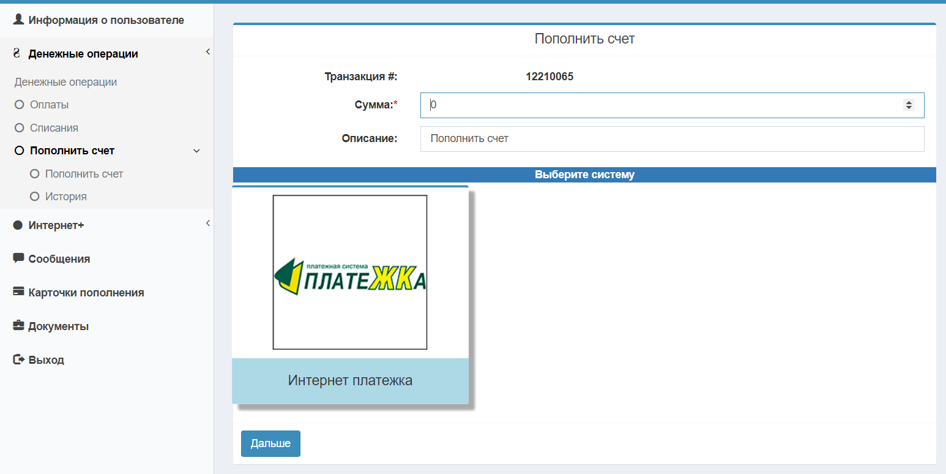Open the Списания submenu item
Viewport: 946px width, 474px height.
click(54, 128)
